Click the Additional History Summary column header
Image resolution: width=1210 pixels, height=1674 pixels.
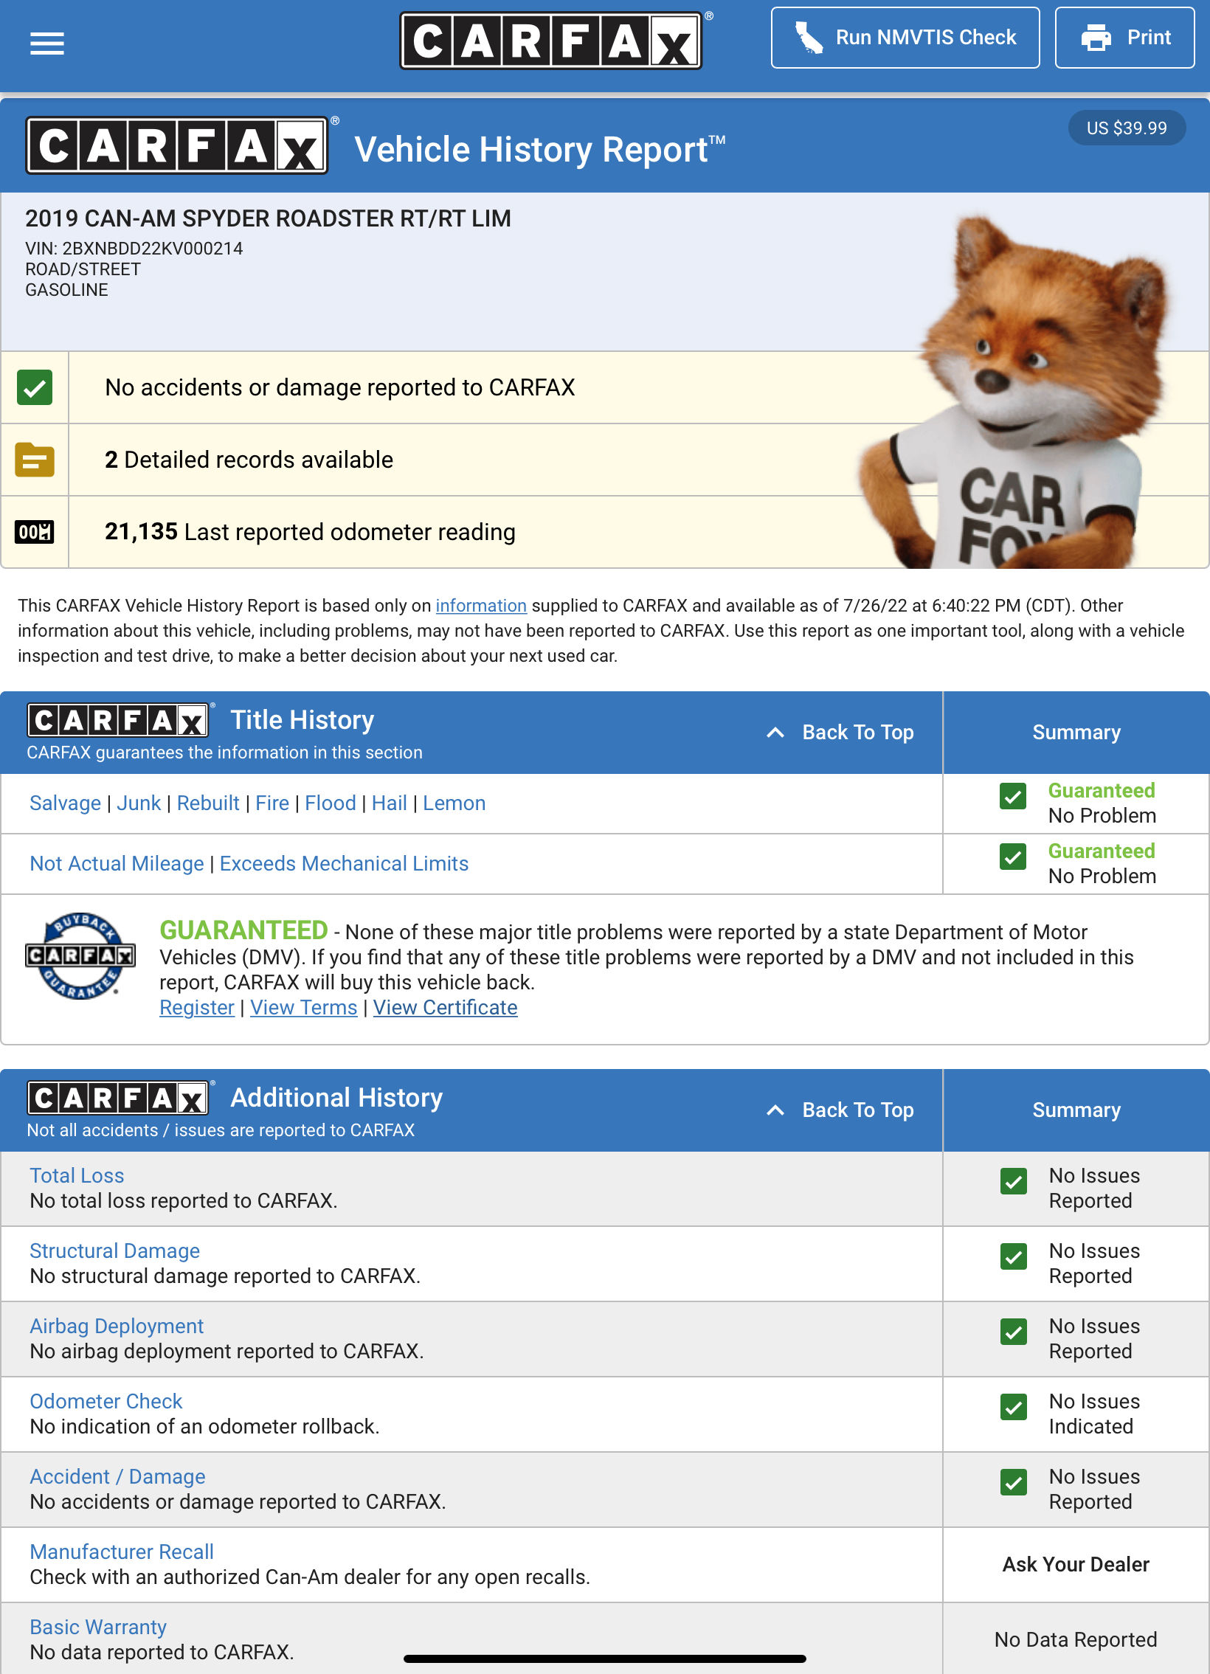coord(1076,1110)
